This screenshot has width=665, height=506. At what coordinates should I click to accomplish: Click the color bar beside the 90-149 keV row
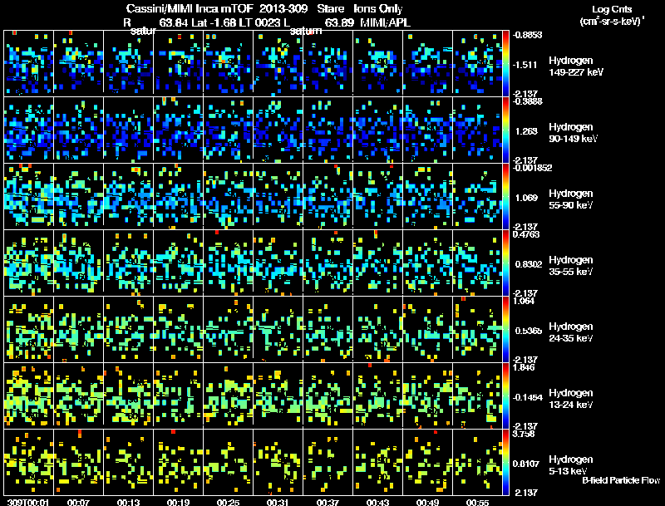(505, 130)
